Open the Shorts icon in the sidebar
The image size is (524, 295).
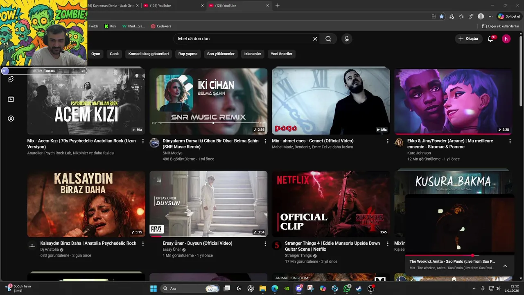pyautogui.click(x=11, y=79)
